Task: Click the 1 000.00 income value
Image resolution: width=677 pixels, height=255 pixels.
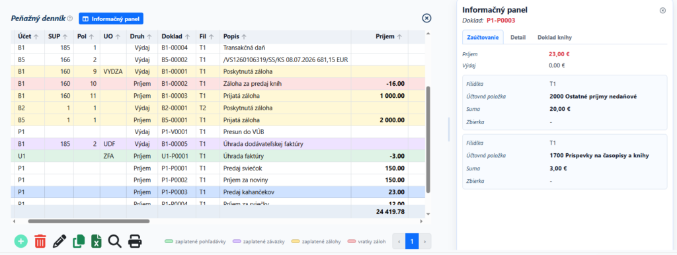Action: 392,96
